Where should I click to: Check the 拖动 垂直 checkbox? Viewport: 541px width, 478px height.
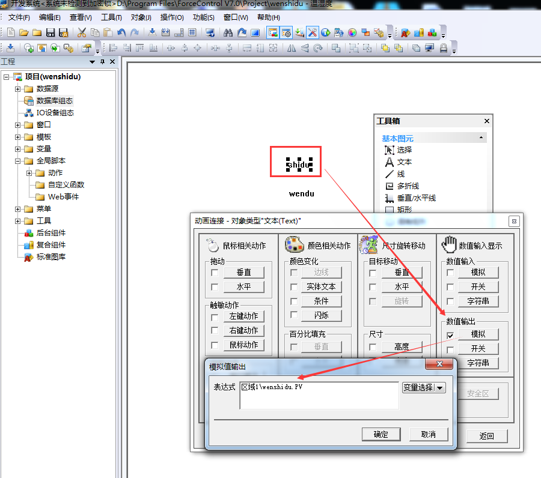[x=215, y=273]
